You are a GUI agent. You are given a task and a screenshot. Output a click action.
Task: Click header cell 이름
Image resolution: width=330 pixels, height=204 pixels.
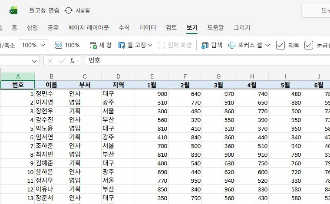pyautogui.click(x=51, y=85)
